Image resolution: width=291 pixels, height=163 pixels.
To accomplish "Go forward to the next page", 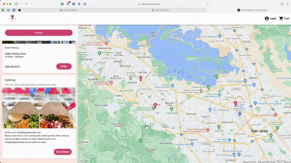I will 32,4.
